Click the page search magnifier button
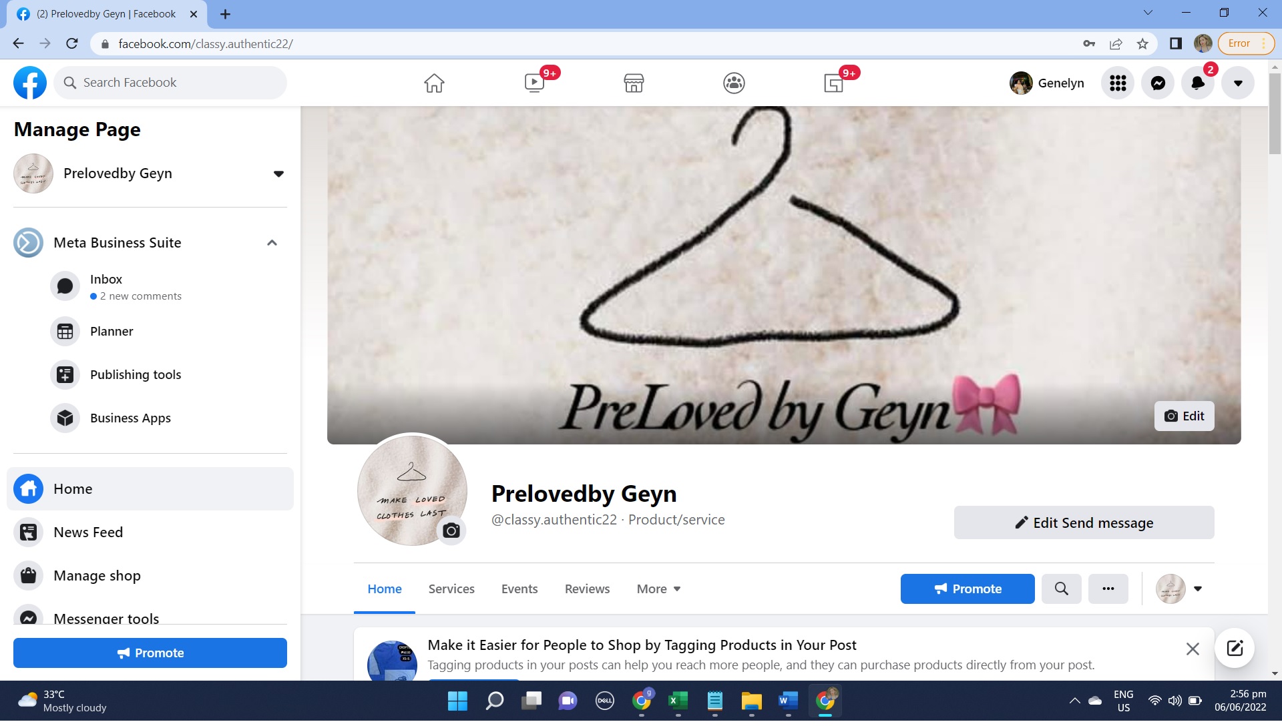This screenshot has height=726, width=1282. tap(1061, 589)
